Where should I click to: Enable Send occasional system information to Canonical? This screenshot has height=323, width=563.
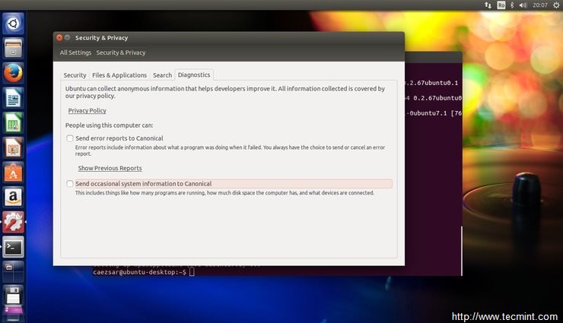70,184
